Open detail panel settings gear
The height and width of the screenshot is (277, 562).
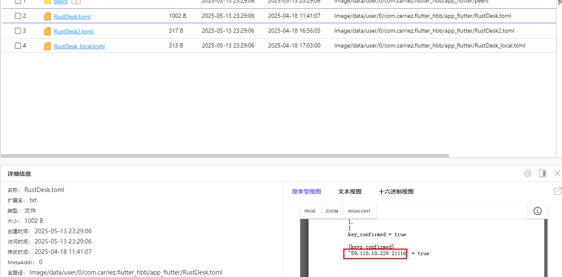point(528,173)
